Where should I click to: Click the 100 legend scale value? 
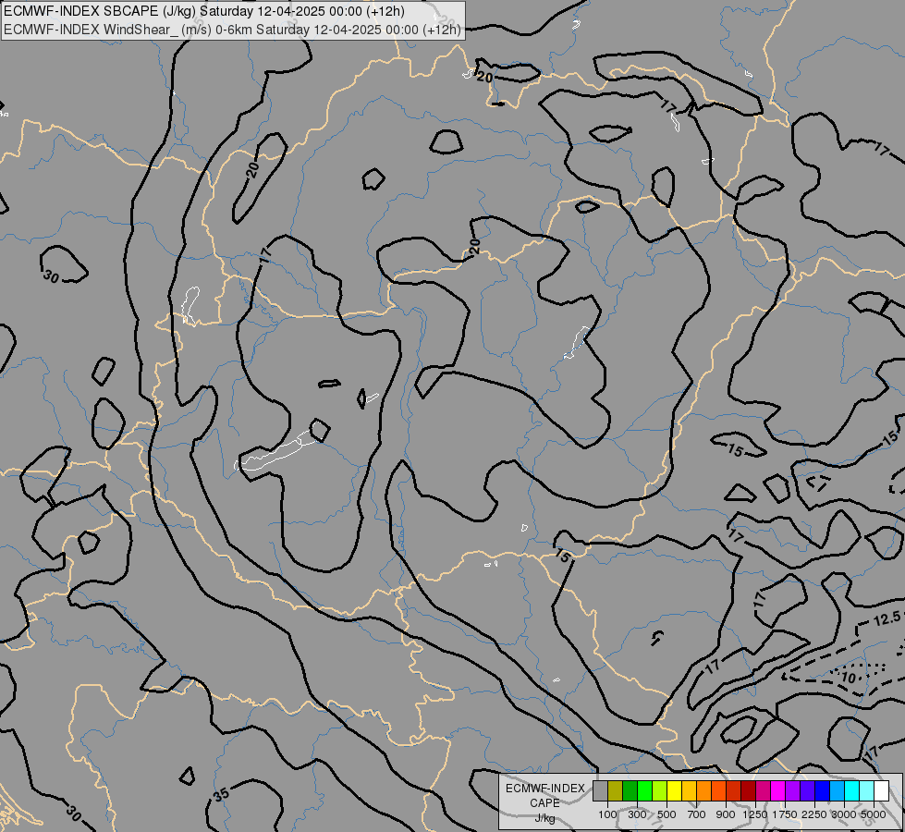click(607, 814)
